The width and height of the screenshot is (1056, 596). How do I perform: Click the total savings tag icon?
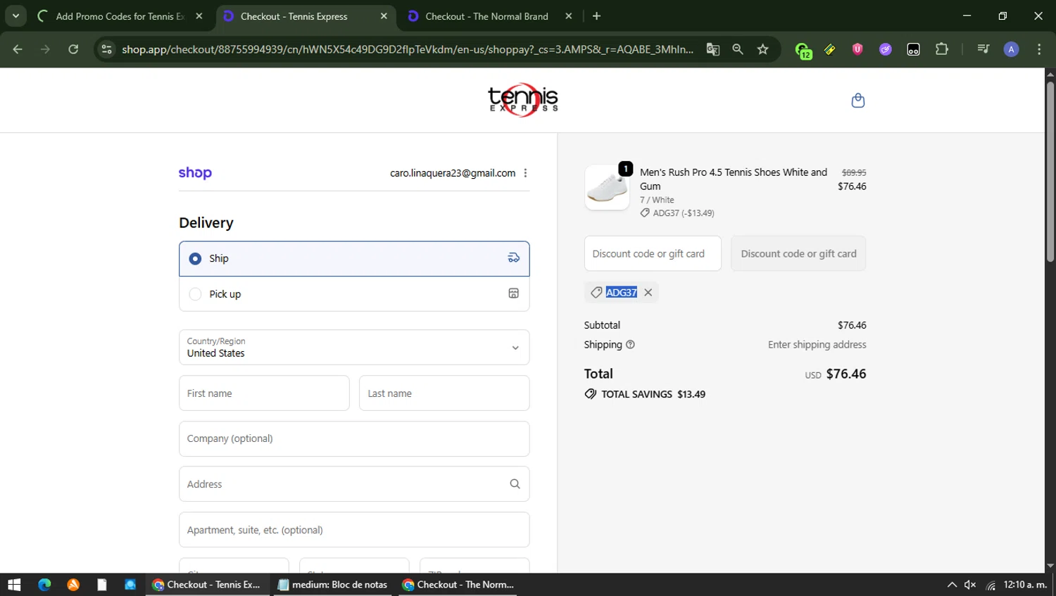tap(590, 394)
